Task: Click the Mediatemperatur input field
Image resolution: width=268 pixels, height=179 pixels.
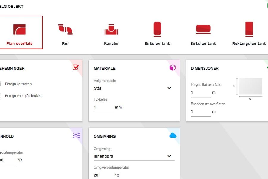Action: 7,160
